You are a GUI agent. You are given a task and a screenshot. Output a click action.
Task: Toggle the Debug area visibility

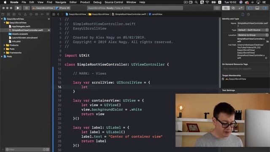pyautogui.click(x=257, y=8)
